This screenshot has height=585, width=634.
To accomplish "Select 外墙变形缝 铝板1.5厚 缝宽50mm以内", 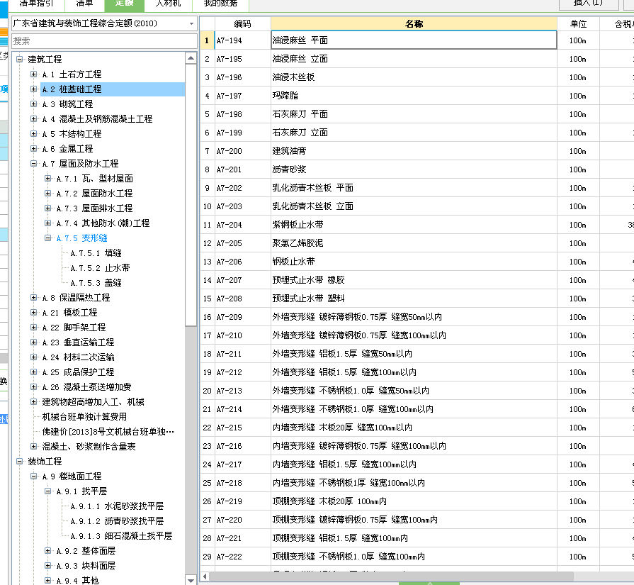I will tap(414, 354).
